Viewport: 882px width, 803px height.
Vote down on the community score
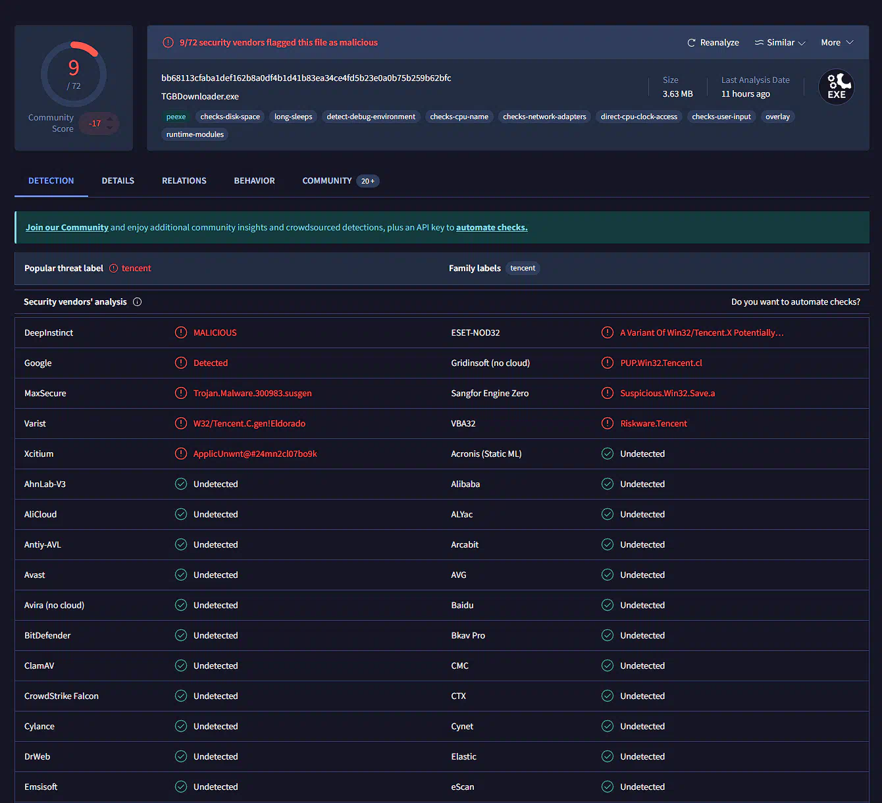tap(110, 128)
